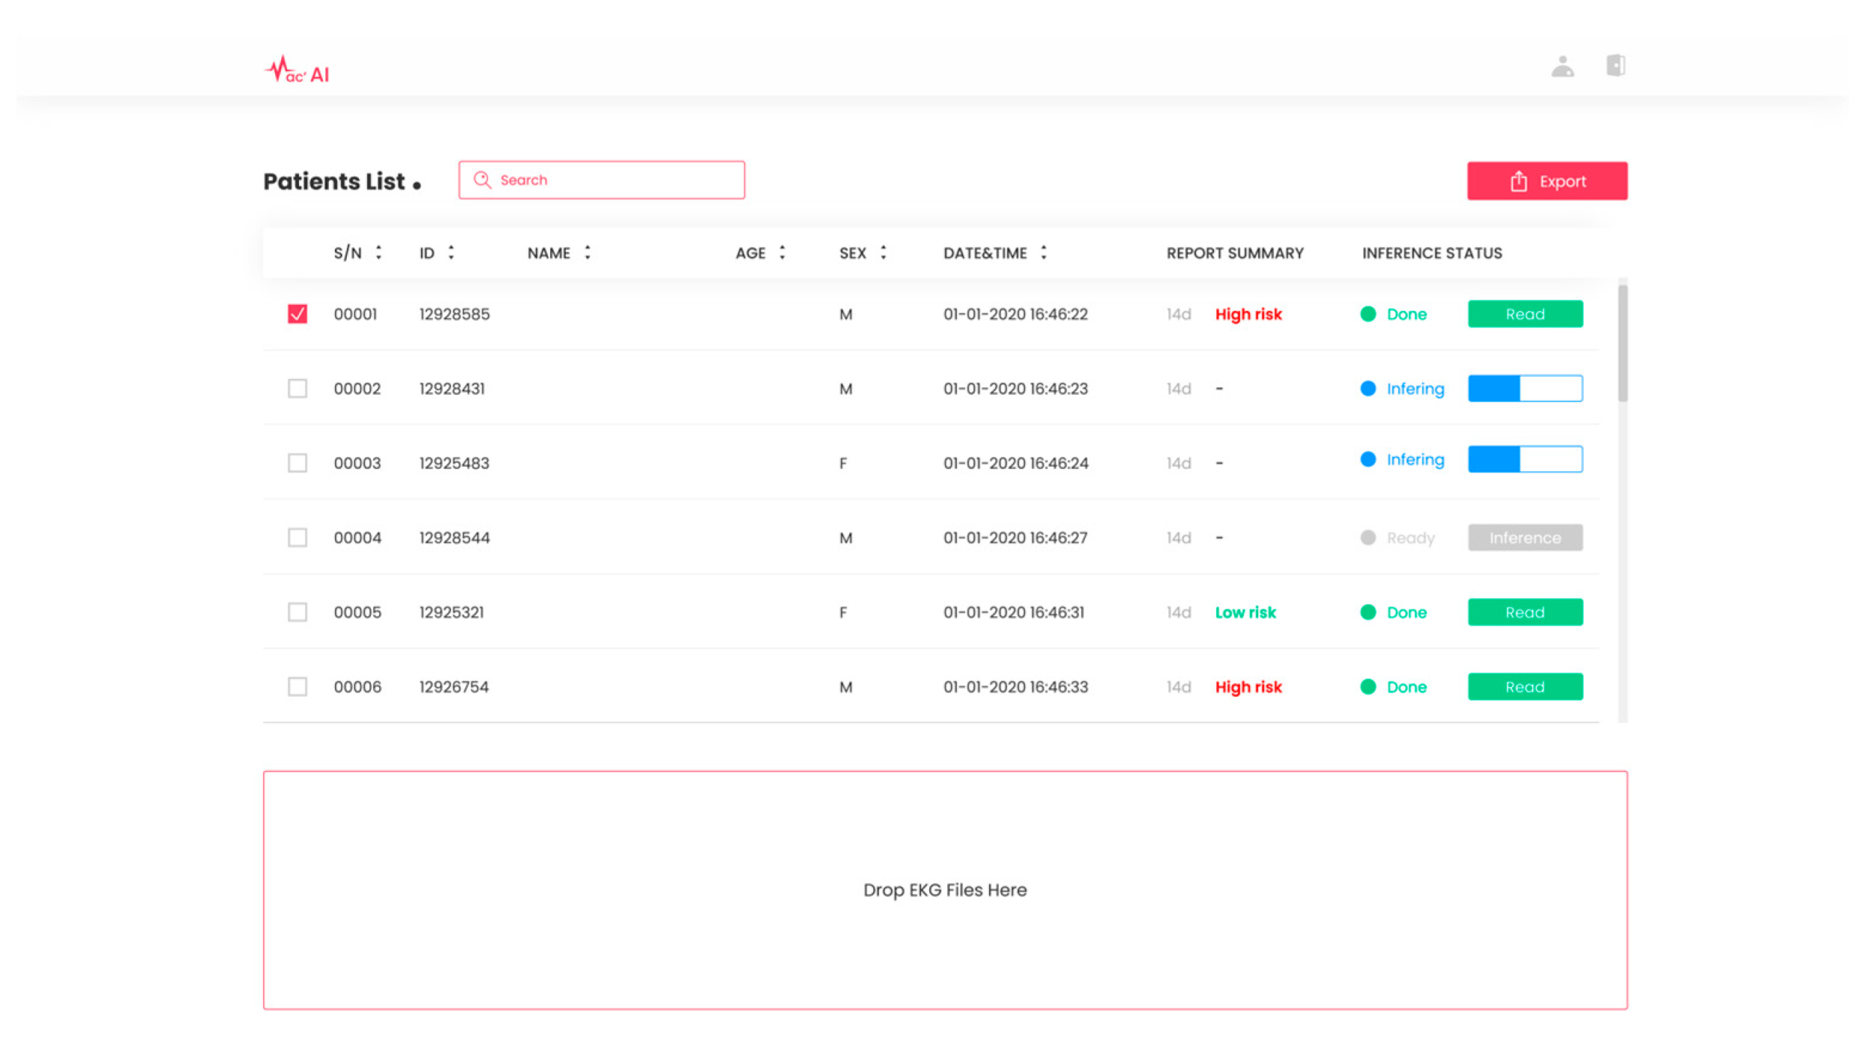Click the NAME column header

point(549,253)
